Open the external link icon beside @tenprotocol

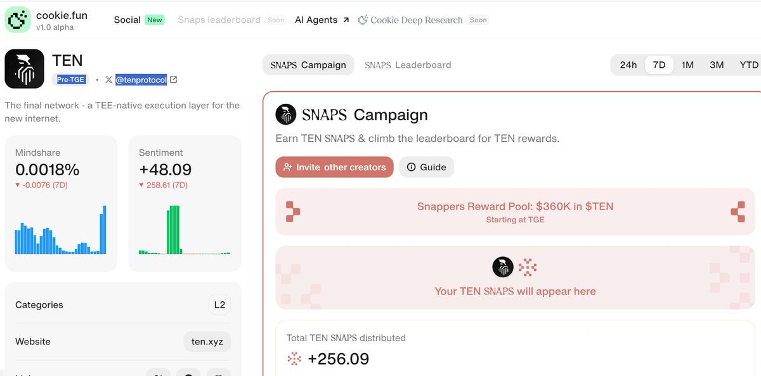tap(174, 80)
